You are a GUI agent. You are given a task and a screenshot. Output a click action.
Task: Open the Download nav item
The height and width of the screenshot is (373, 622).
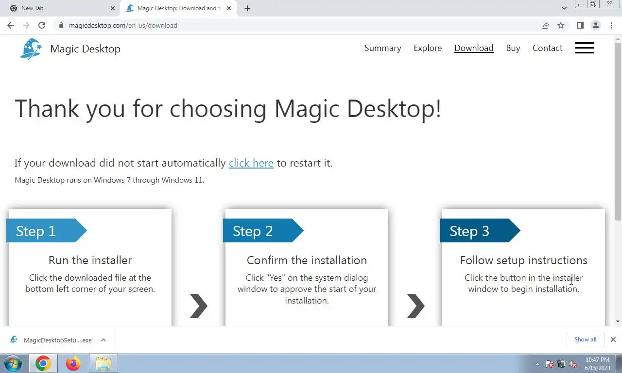pyautogui.click(x=474, y=48)
